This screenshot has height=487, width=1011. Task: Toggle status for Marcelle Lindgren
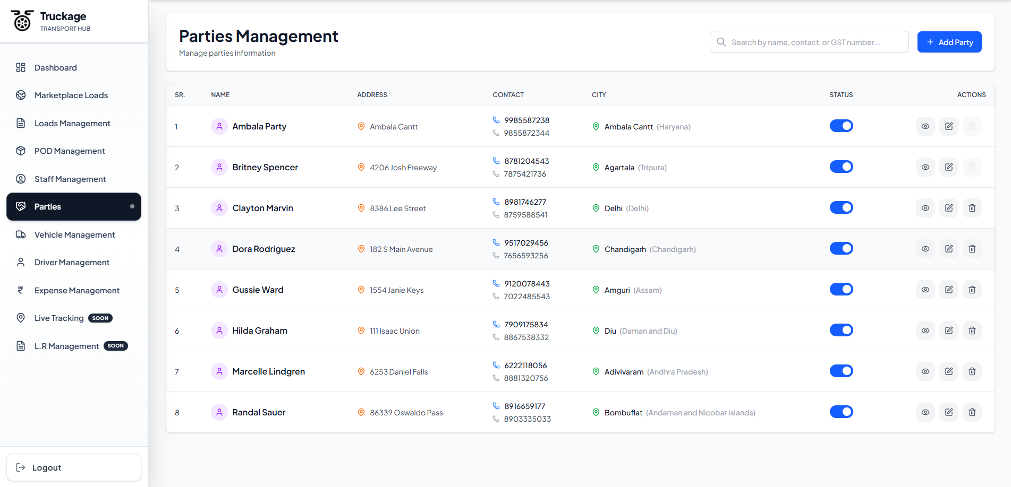click(841, 371)
